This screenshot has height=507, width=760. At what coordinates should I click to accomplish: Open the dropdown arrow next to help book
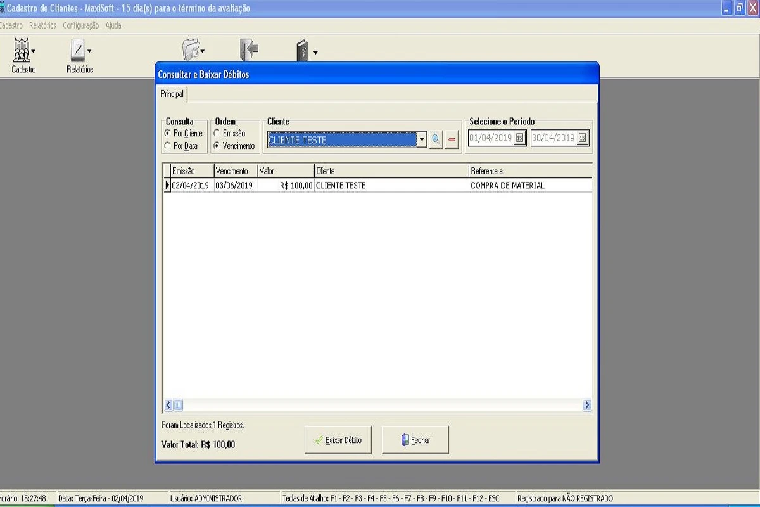pos(315,53)
